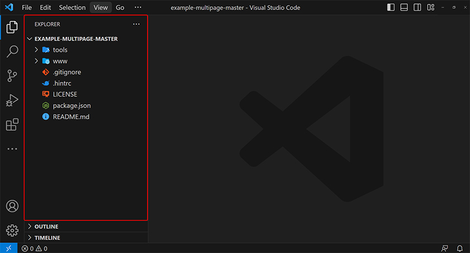Click the TIMELINE header label

coord(48,238)
